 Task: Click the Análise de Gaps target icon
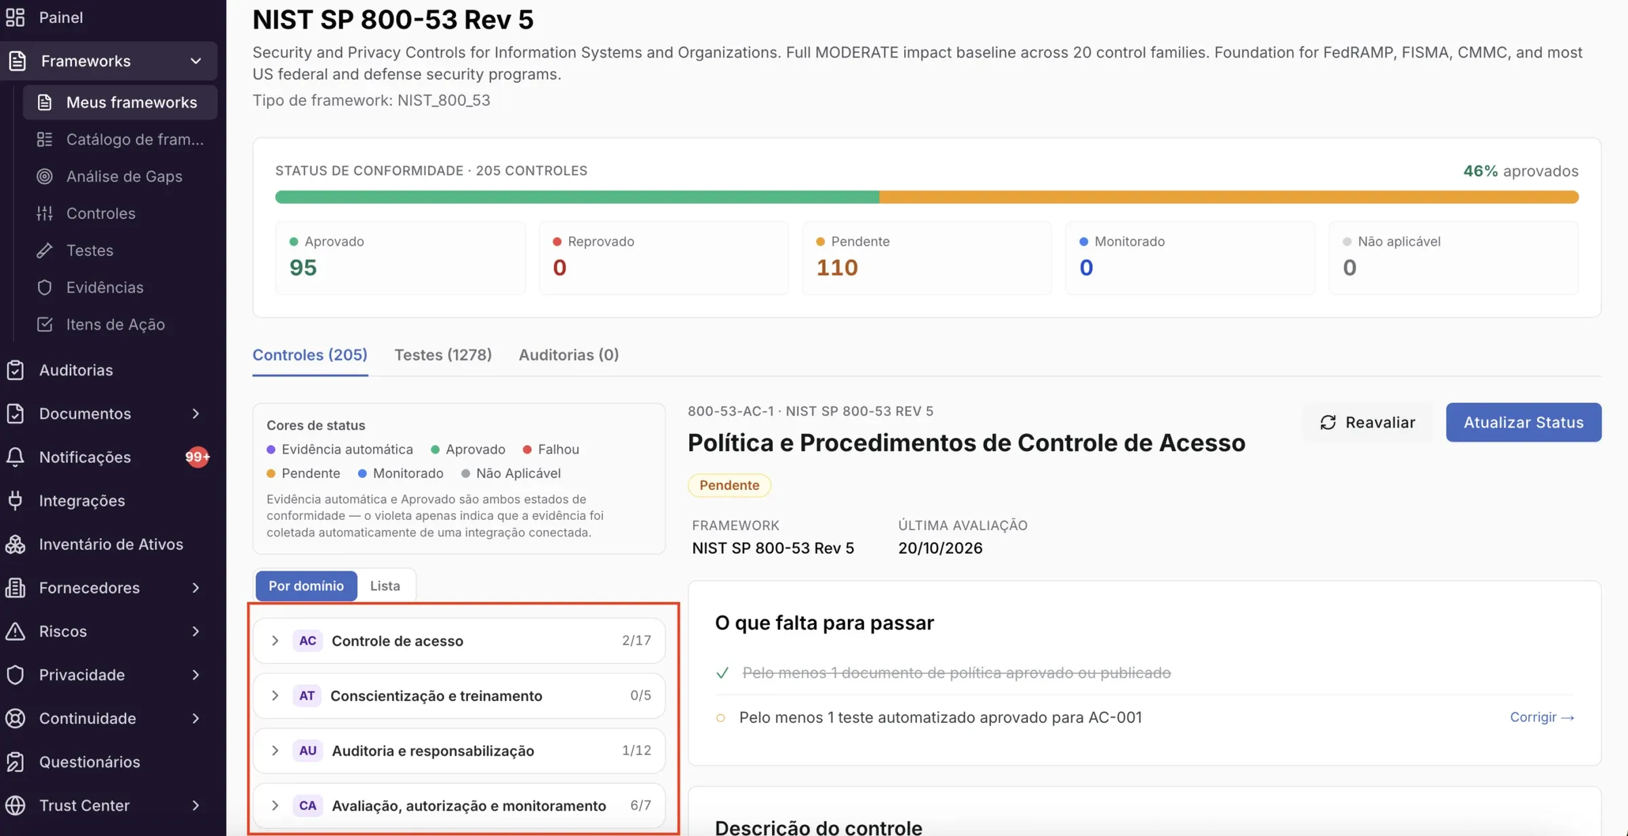click(45, 176)
